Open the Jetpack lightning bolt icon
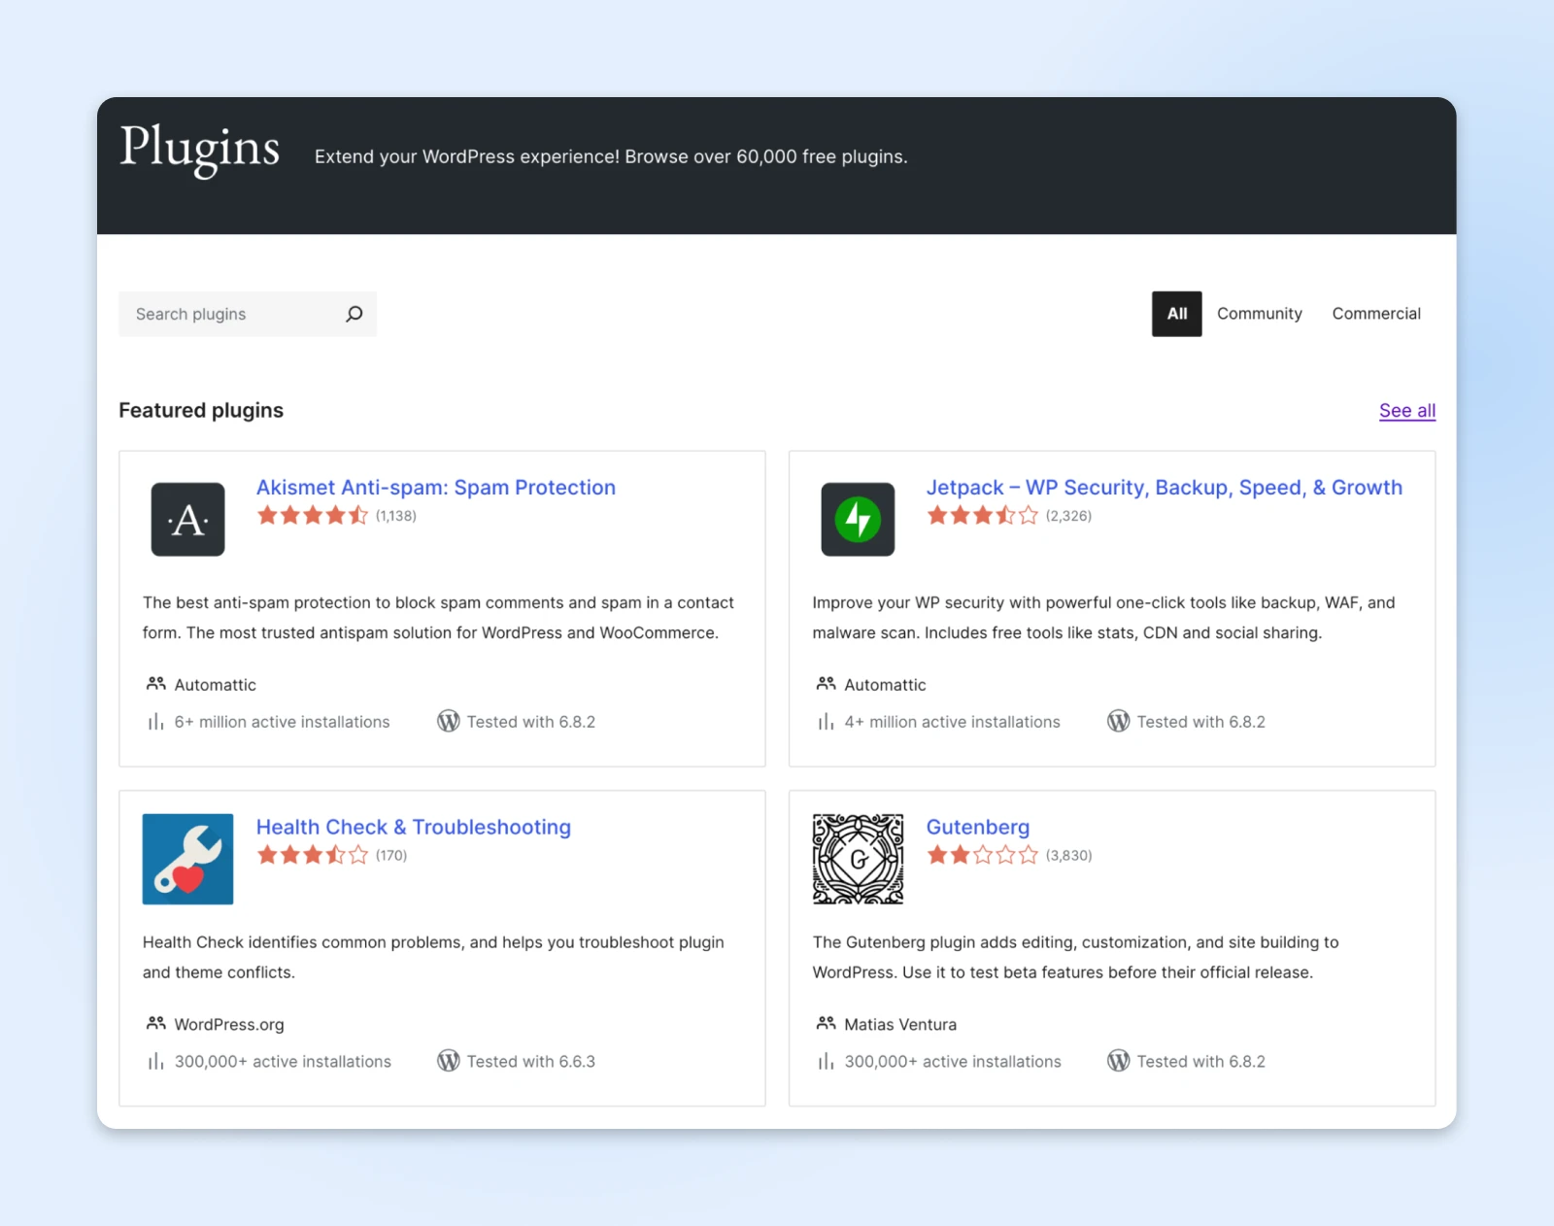The image size is (1554, 1226). tap(858, 519)
